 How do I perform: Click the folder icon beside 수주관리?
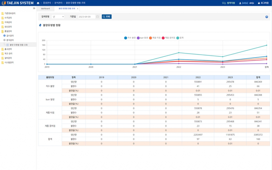2,18
